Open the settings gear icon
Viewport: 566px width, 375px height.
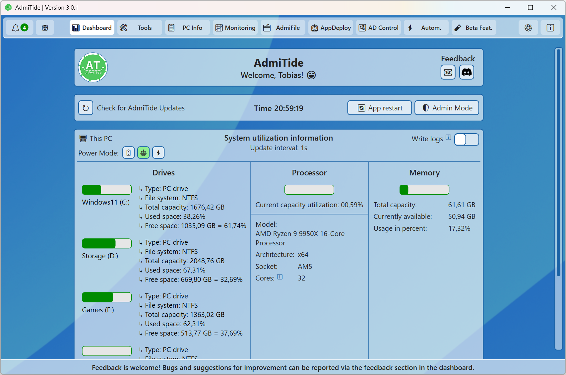click(528, 28)
